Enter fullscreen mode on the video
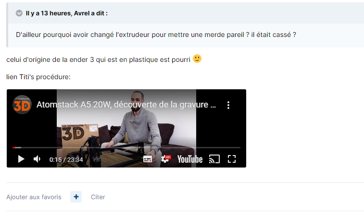 coord(232,159)
